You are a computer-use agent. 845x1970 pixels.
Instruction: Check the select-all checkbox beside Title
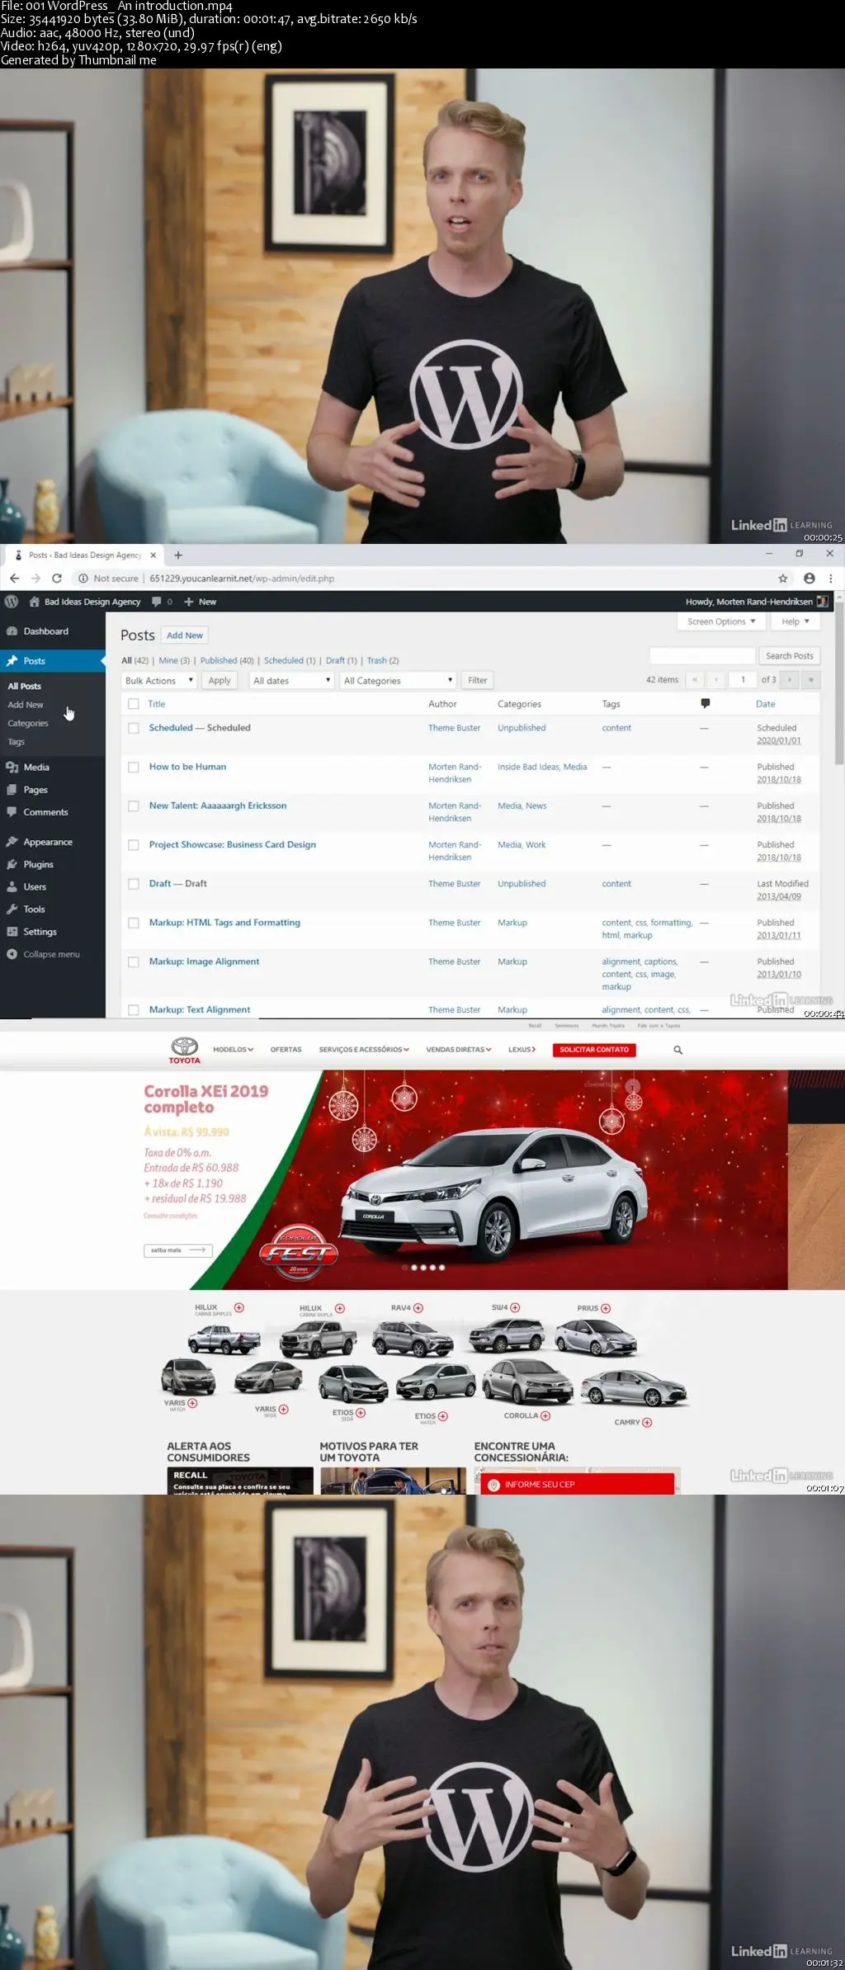click(134, 704)
